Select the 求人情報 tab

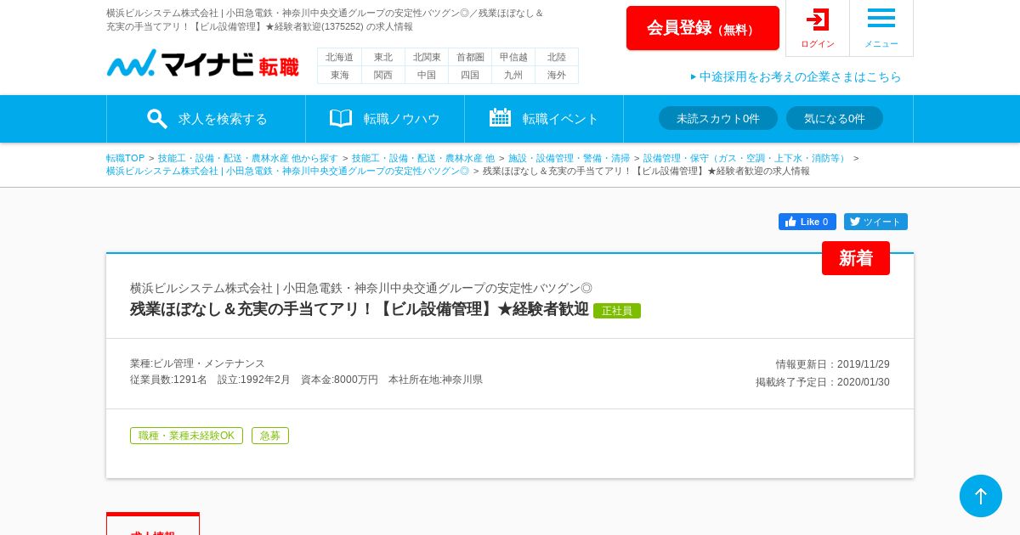tap(153, 525)
